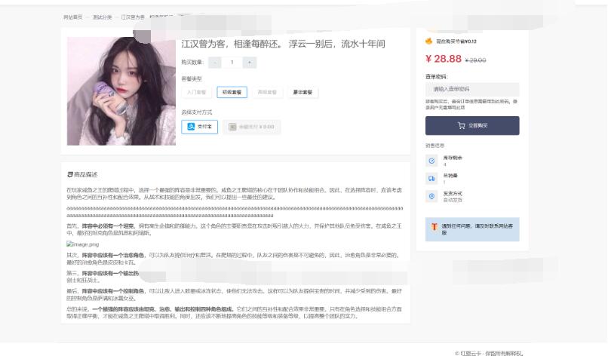Image resolution: width=608 pixels, height=359 pixels.
Task: Select the 高级套餐 package option
Action: click(268, 92)
